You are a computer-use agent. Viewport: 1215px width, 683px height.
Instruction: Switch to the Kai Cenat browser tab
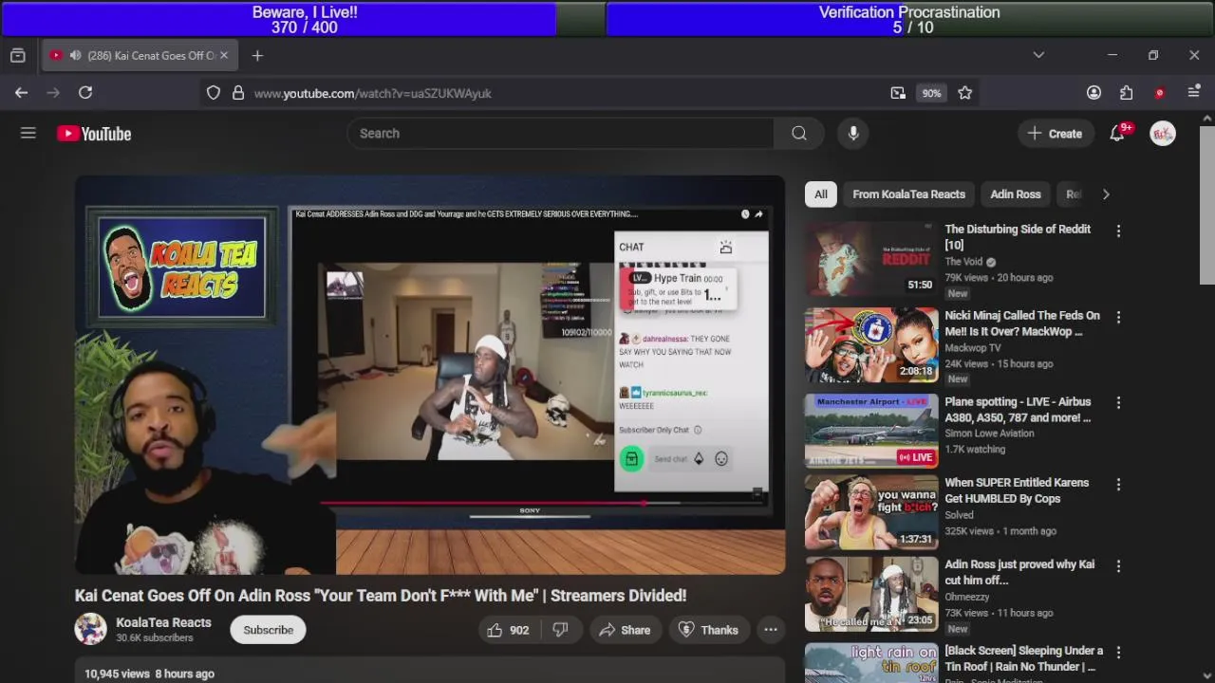tap(140, 56)
